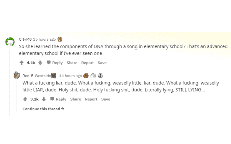This screenshot has width=231, height=144.
Task: Click CrtvM8's green avatar icon
Action: coord(10,42)
